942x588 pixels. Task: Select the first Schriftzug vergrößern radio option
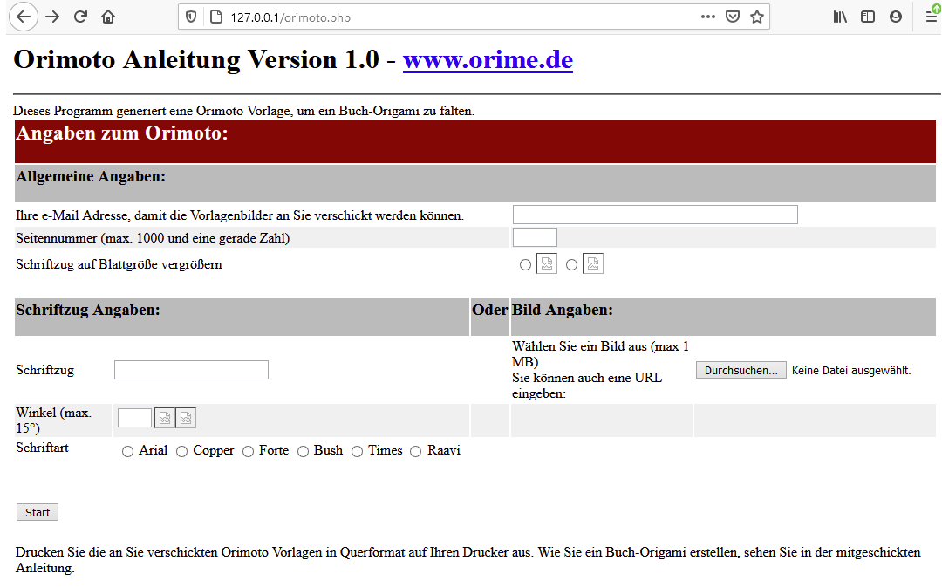(x=525, y=264)
